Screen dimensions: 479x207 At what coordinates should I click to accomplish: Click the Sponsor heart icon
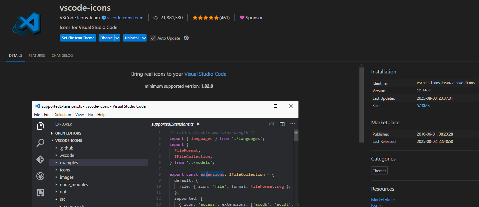tap(242, 18)
